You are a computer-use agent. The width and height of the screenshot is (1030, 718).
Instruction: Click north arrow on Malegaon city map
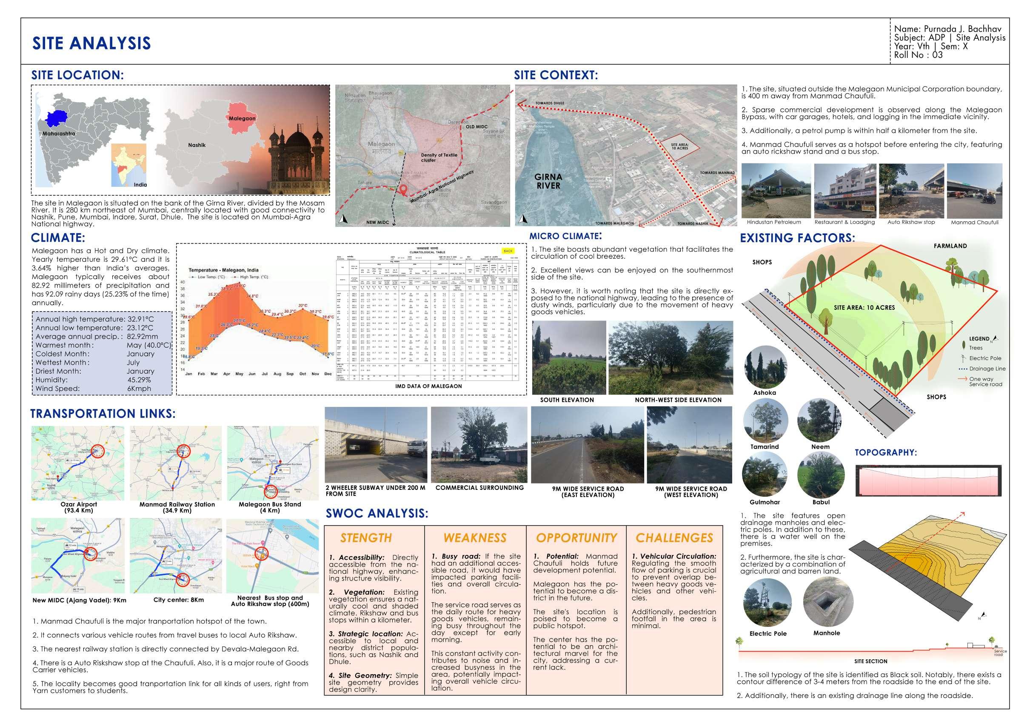tap(343, 220)
